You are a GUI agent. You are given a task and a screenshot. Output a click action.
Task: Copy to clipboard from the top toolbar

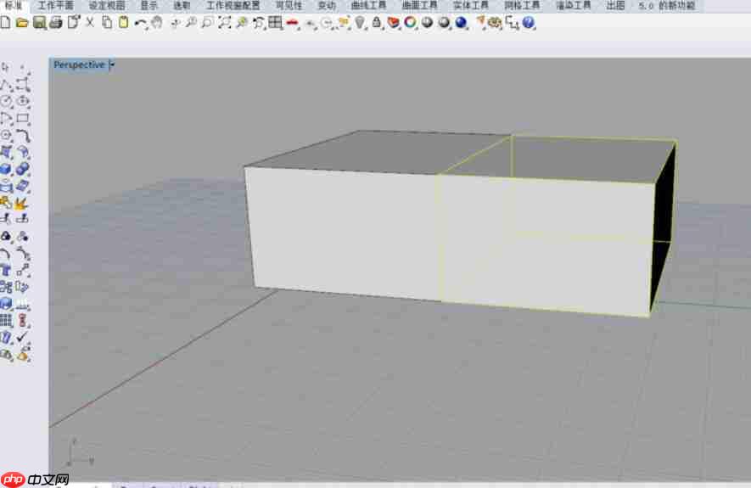[107, 23]
